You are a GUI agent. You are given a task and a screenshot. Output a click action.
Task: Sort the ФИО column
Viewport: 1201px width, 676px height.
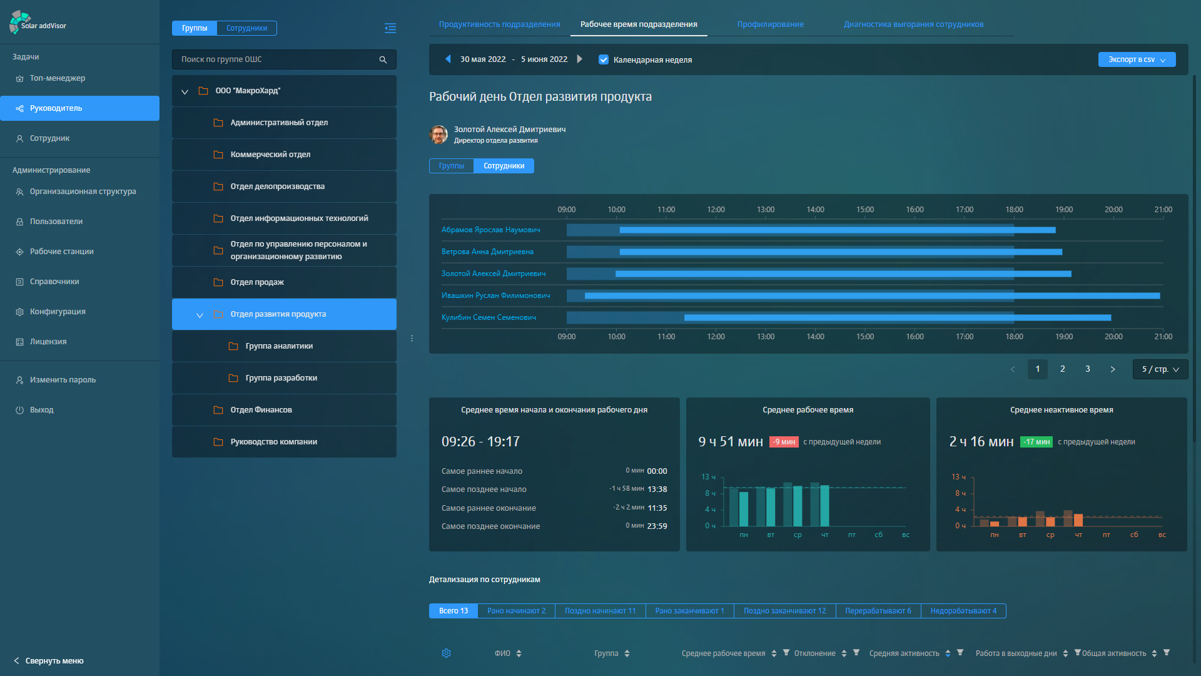click(519, 653)
